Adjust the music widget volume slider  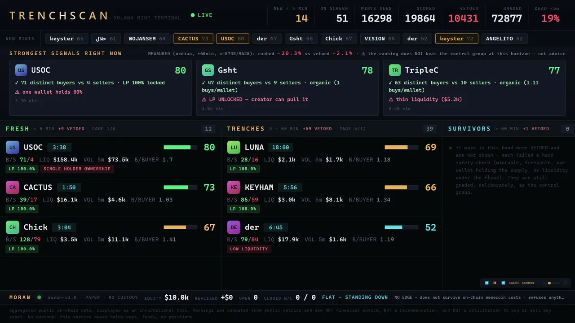[x=551, y=283]
